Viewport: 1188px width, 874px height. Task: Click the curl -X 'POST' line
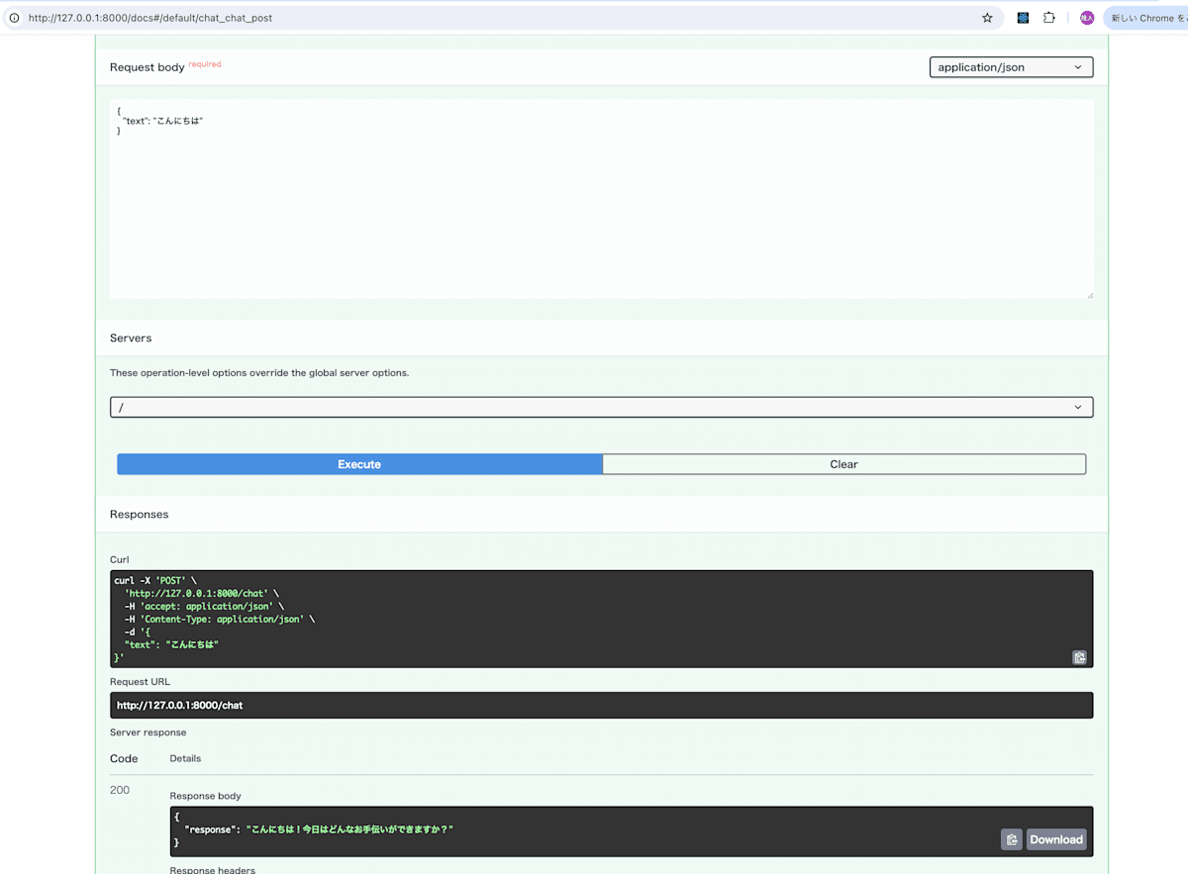pyautogui.click(x=156, y=581)
